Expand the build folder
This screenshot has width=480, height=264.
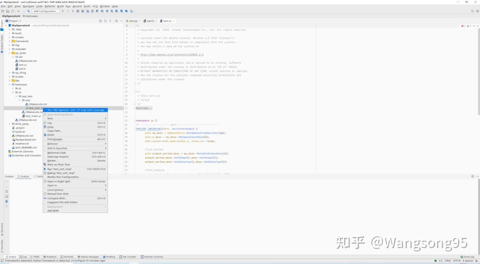pyautogui.click(x=9, y=33)
